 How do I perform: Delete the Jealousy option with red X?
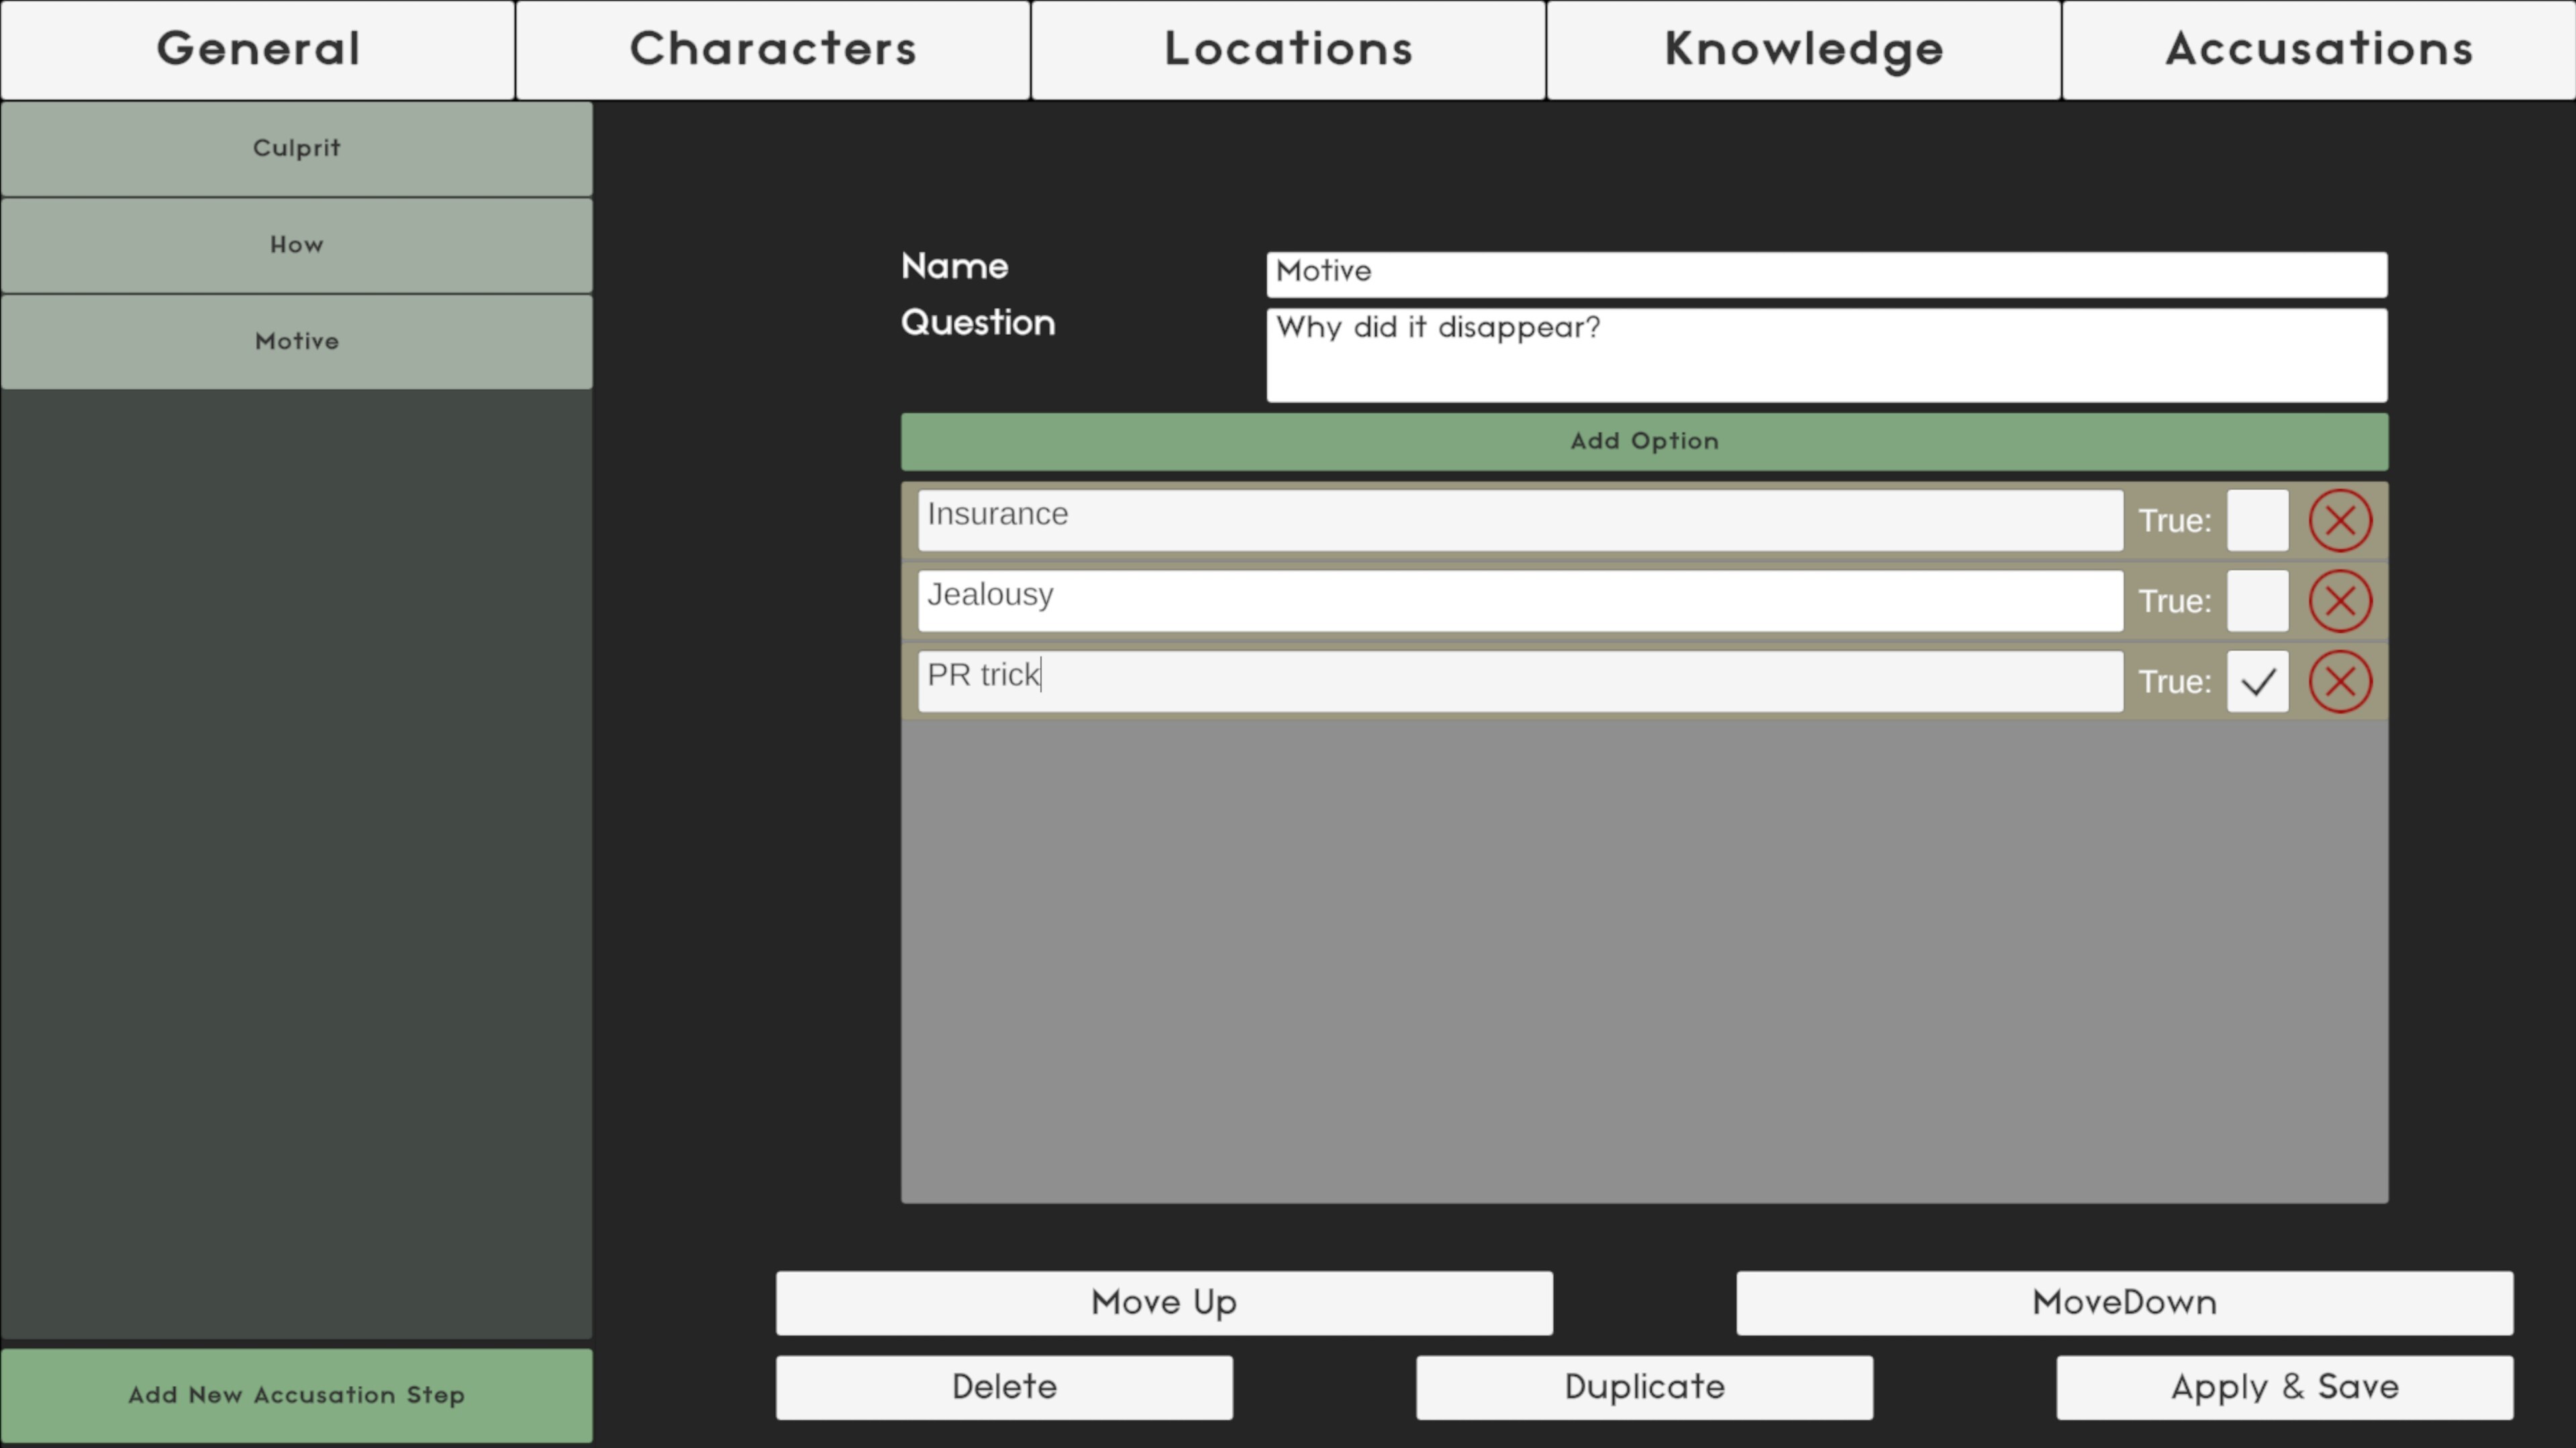[x=2340, y=601]
